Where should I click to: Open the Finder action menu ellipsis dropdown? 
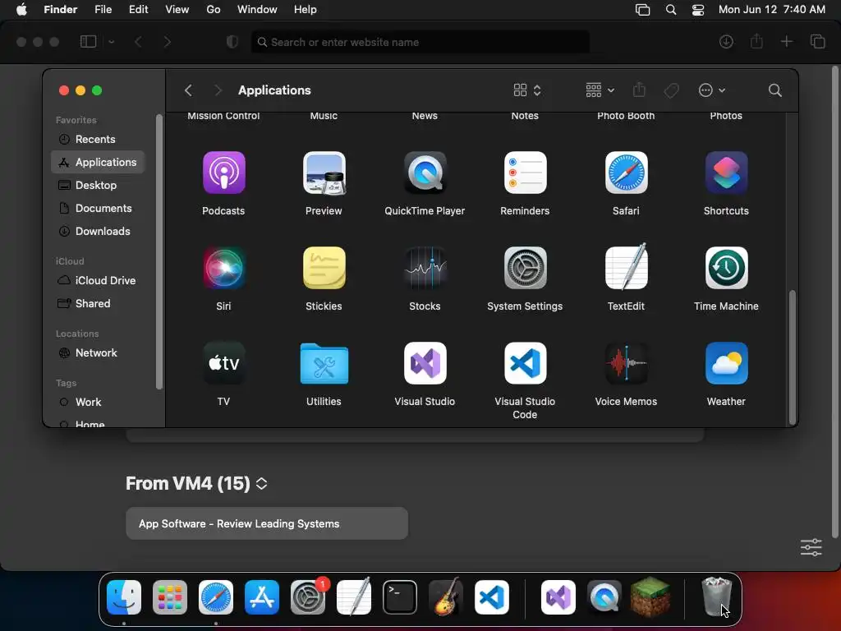712,90
